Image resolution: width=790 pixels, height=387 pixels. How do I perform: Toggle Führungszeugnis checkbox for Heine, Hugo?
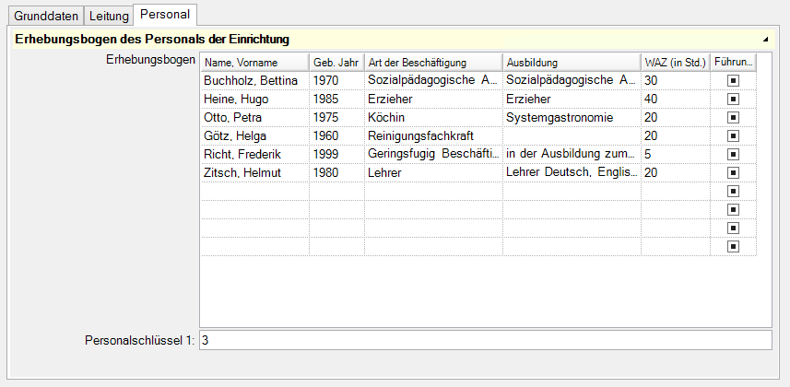[x=734, y=100]
